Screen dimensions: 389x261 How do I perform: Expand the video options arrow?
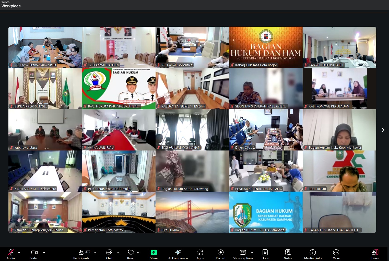[44, 252]
